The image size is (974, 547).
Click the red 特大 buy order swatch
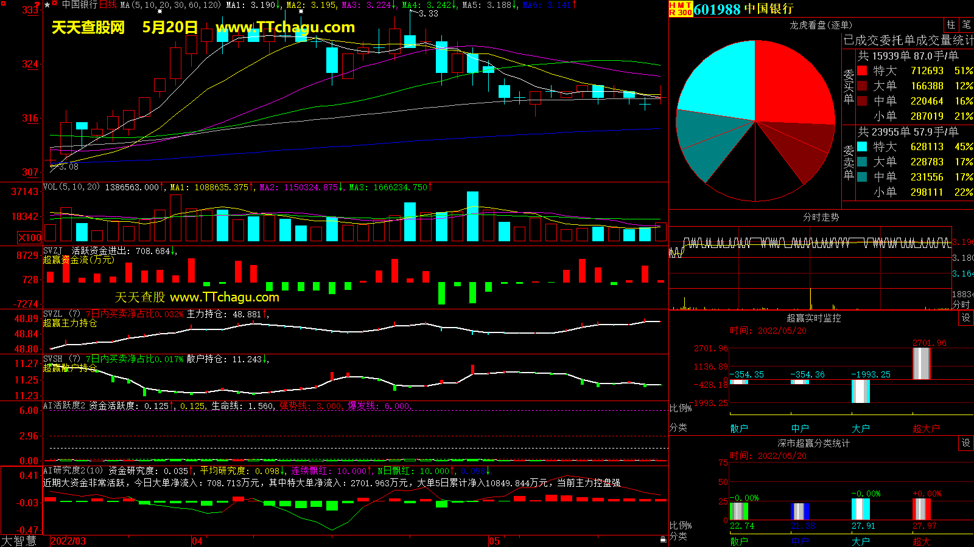pyautogui.click(x=862, y=71)
